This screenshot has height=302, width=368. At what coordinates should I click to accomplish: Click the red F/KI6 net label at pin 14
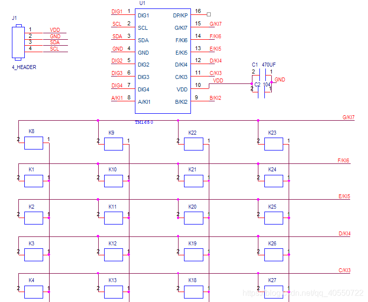click(x=215, y=36)
